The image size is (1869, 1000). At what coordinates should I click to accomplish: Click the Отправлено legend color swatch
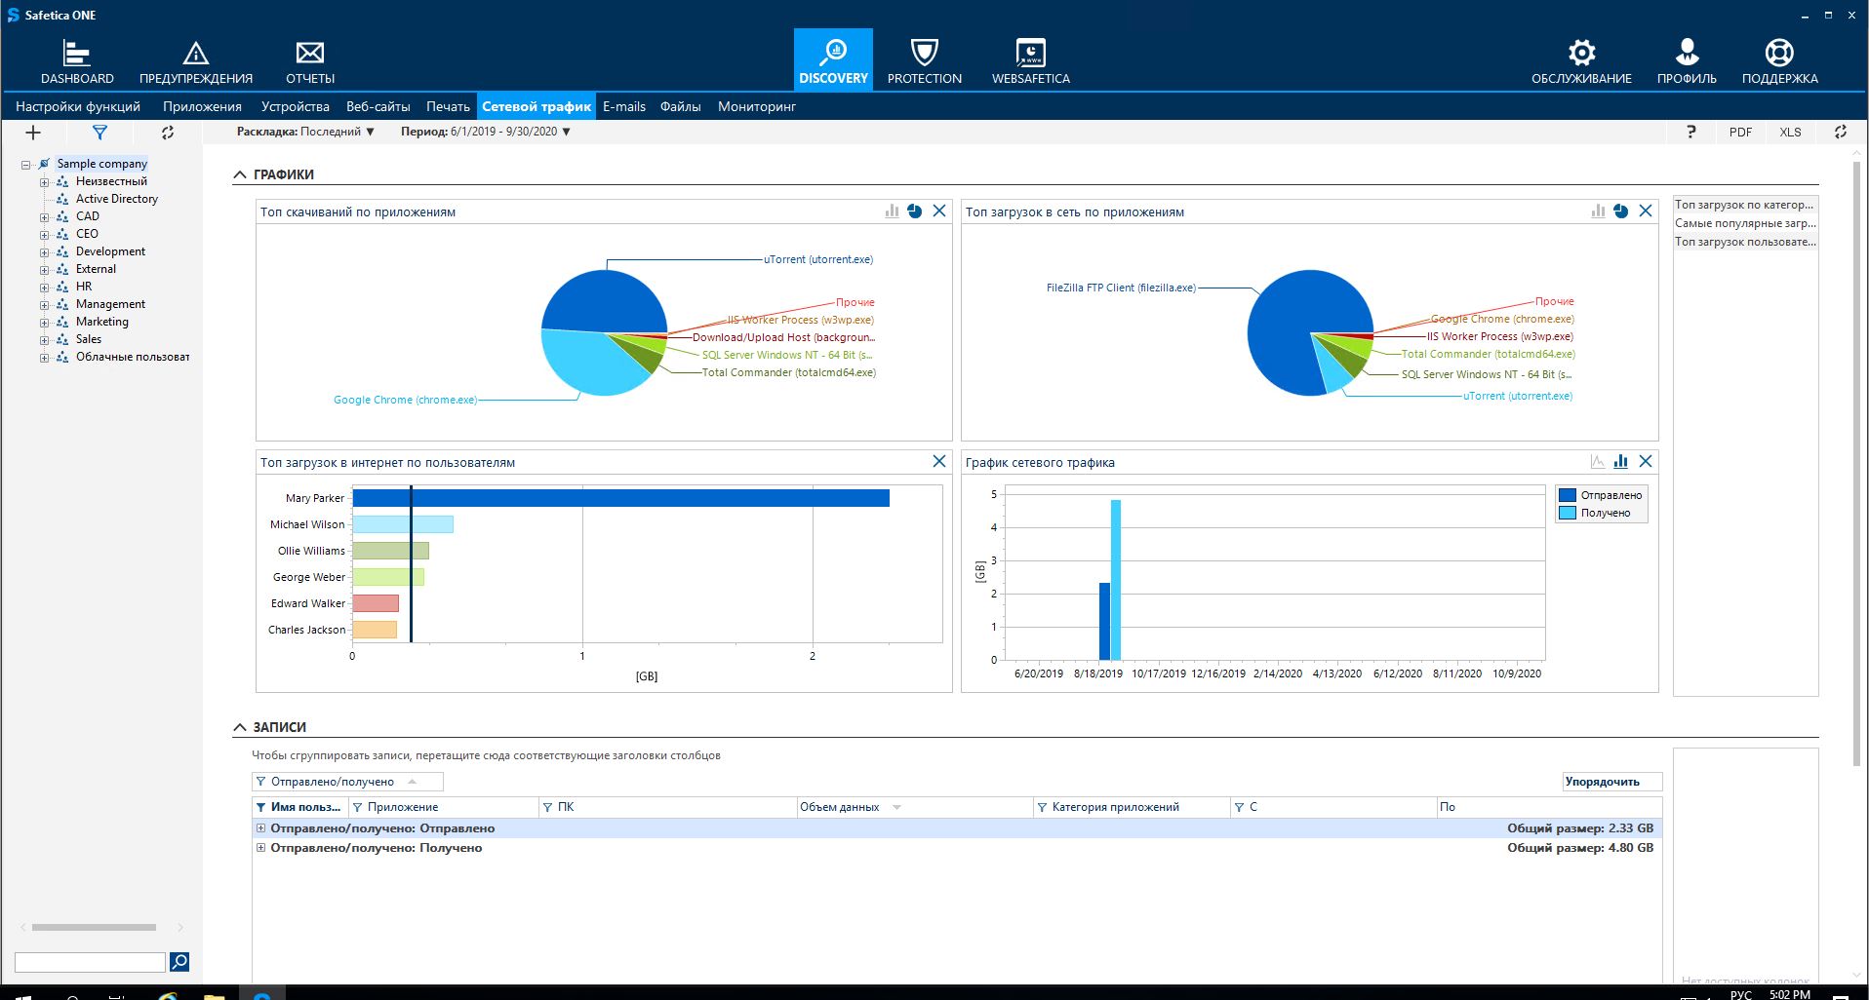[1568, 495]
